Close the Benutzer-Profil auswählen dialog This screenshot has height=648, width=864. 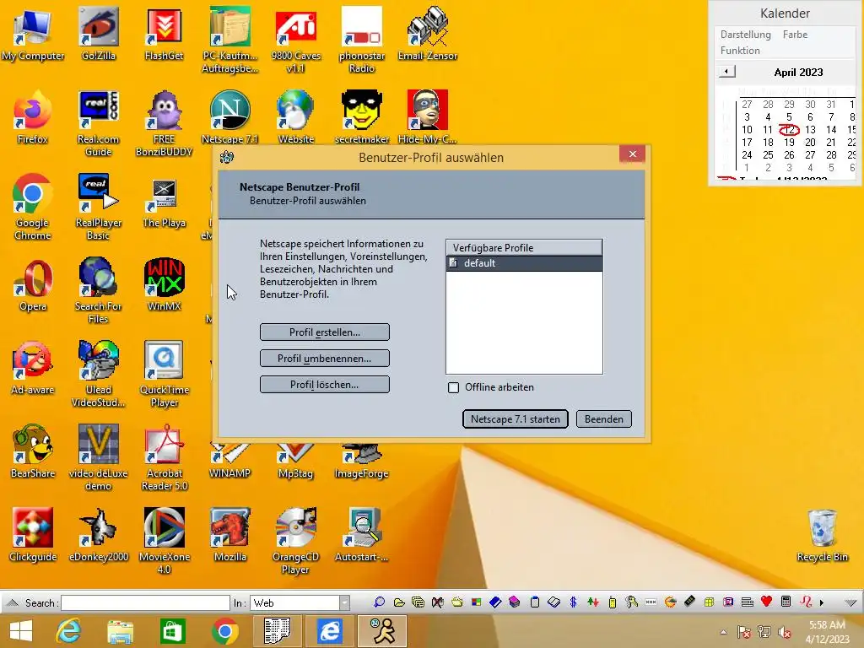633,154
